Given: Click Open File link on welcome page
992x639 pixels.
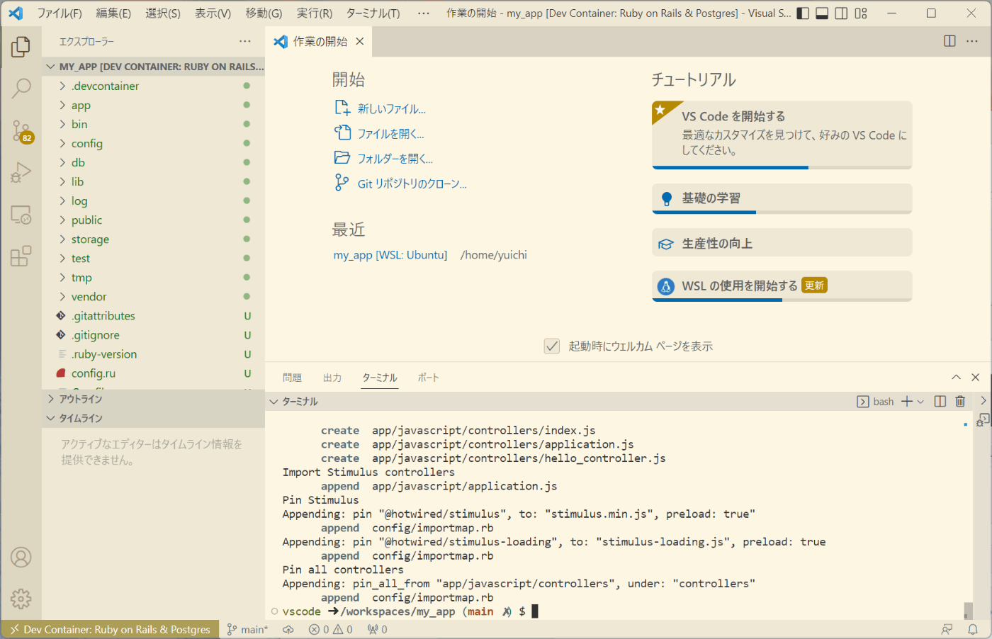Looking at the screenshot, I should (379, 133).
